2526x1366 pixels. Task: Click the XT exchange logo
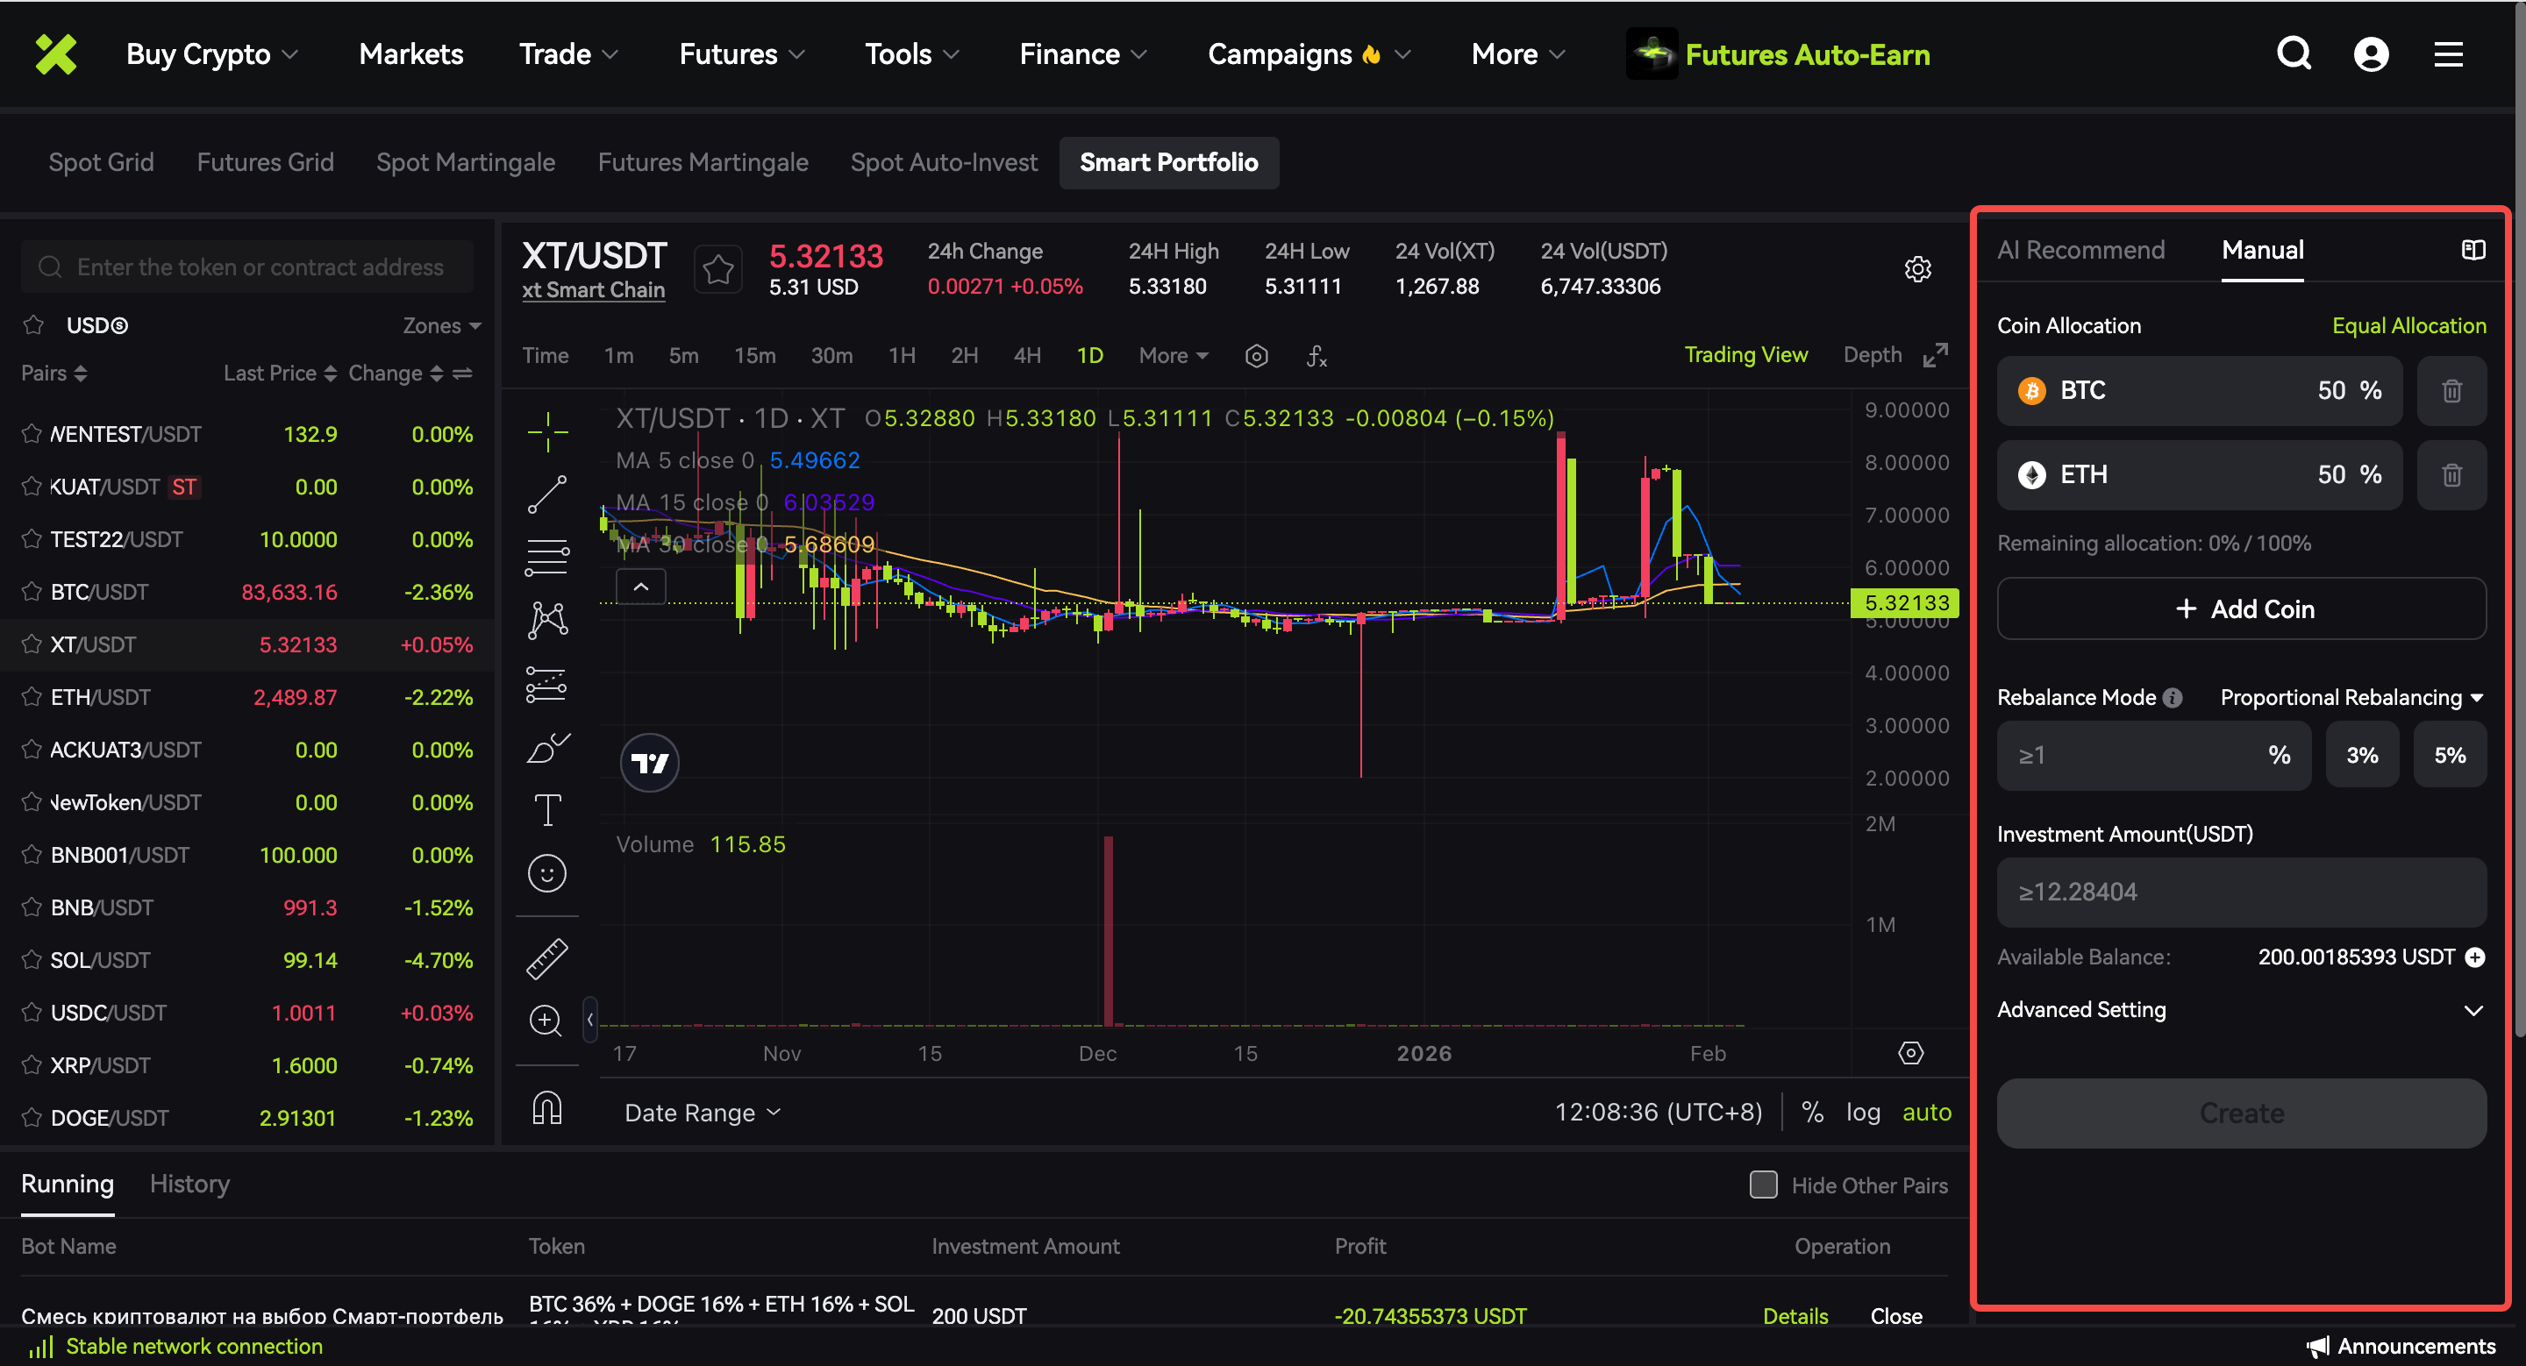[x=56, y=53]
